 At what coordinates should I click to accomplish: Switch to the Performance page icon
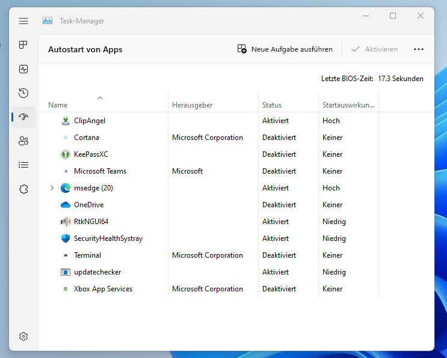click(x=23, y=69)
